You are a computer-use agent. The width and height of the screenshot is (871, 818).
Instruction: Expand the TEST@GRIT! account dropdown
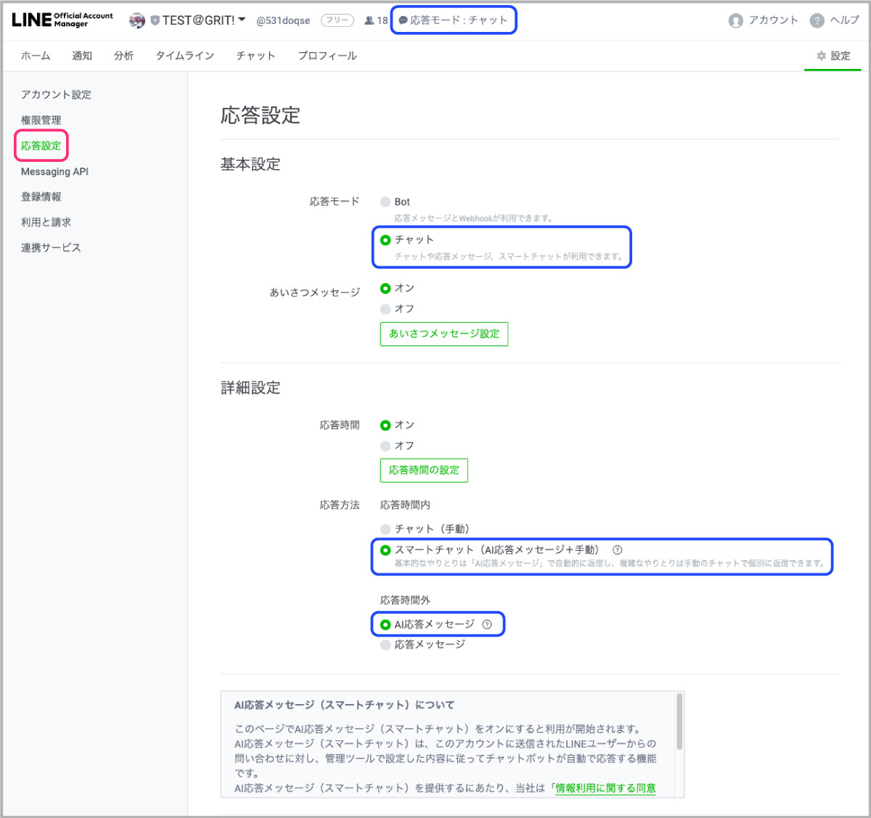[x=242, y=20]
